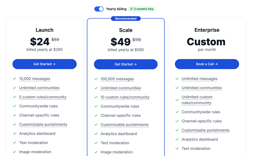
Task: Click the Enterprise plan heading
Action: click(207, 30)
